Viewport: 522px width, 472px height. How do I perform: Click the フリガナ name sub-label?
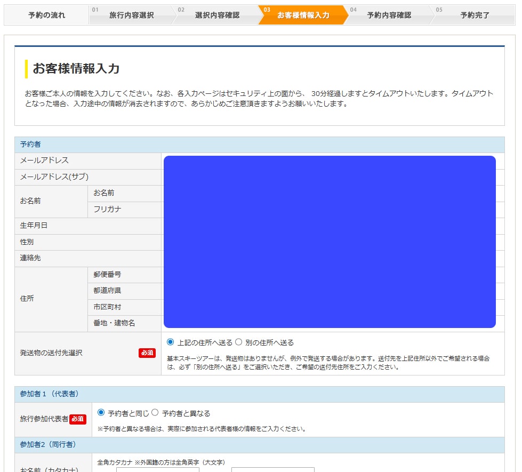click(107, 210)
